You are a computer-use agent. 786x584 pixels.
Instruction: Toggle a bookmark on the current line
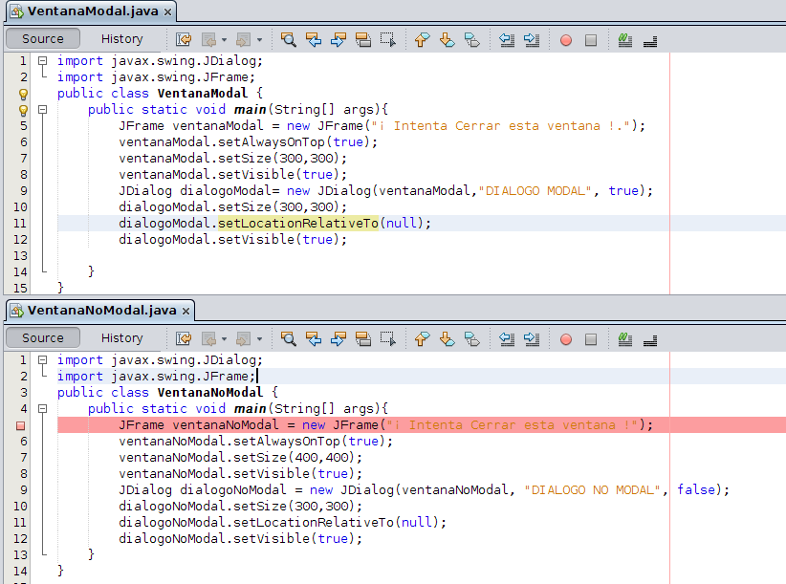[470, 39]
